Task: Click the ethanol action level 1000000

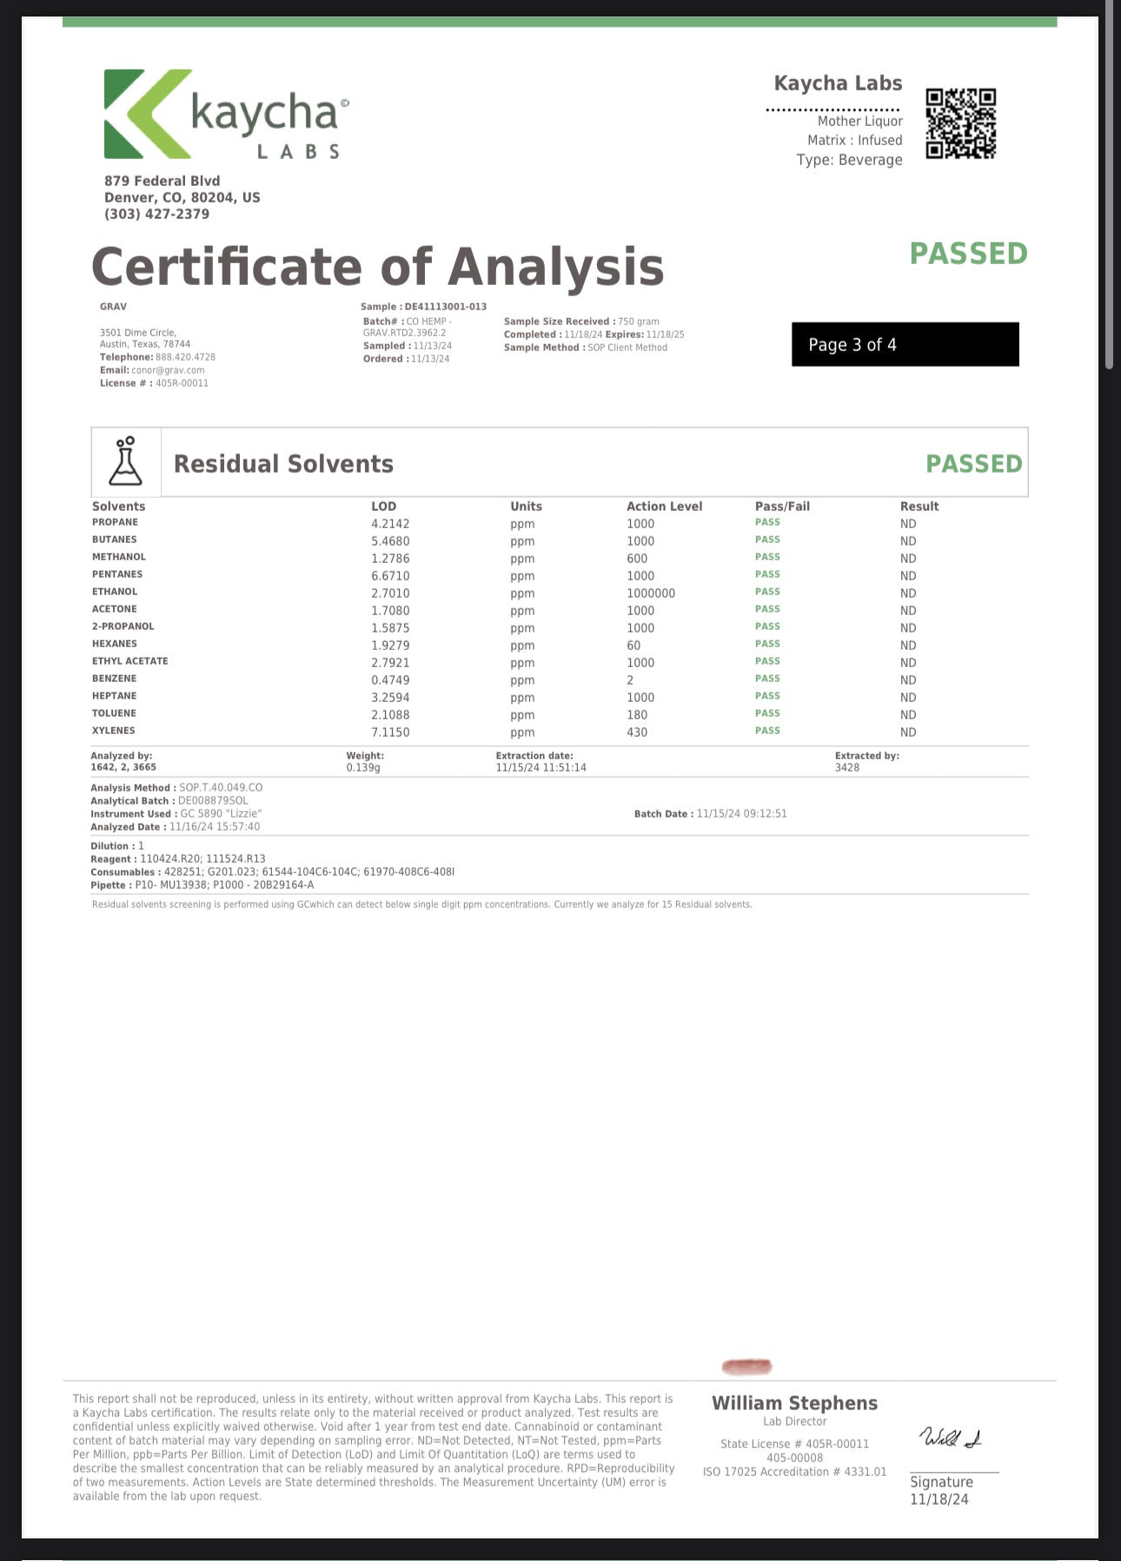Action: tap(651, 593)
